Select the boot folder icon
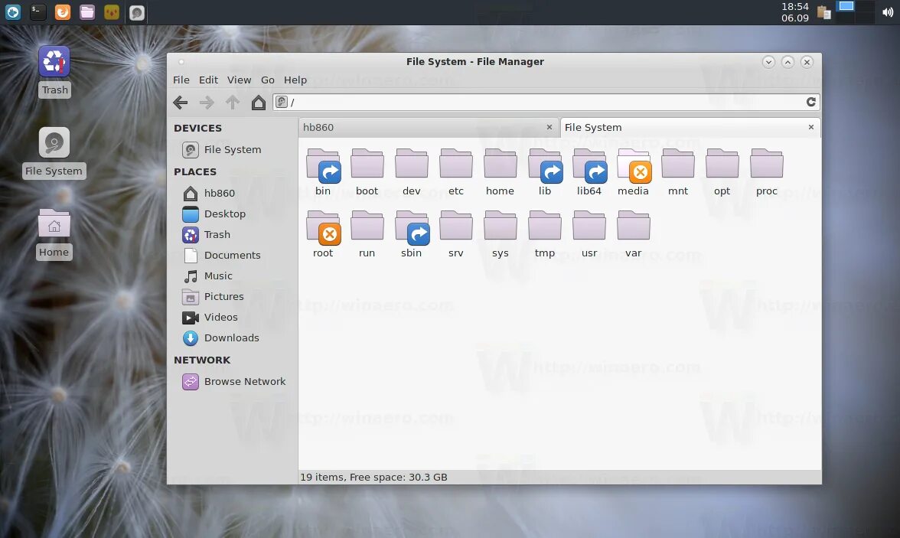Screen dimensions: 900x538 pyautogui.click(x=367, y=165)
